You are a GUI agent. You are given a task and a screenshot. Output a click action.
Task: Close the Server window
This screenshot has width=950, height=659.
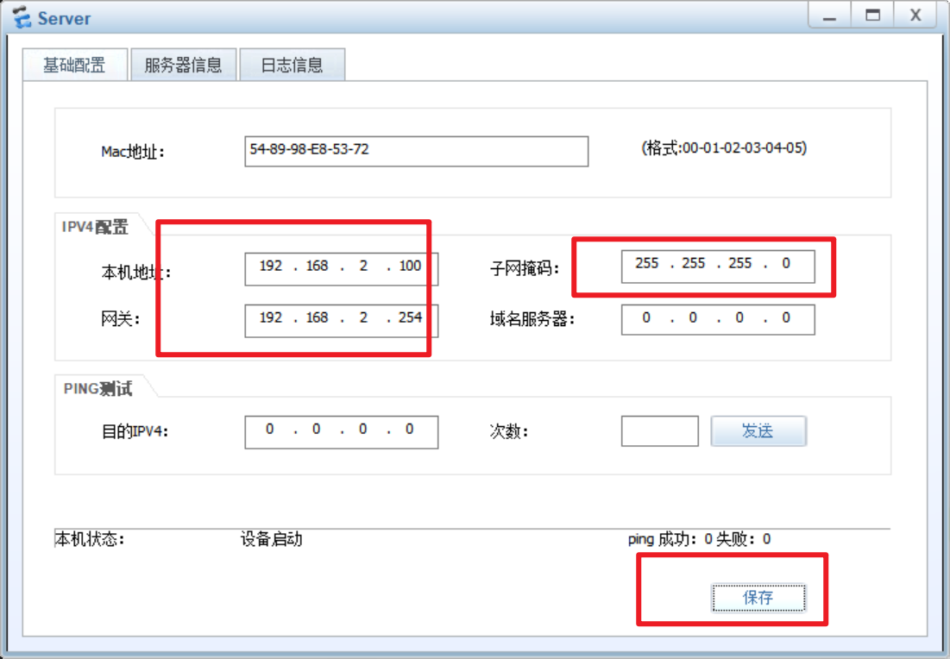coord(915,16)
